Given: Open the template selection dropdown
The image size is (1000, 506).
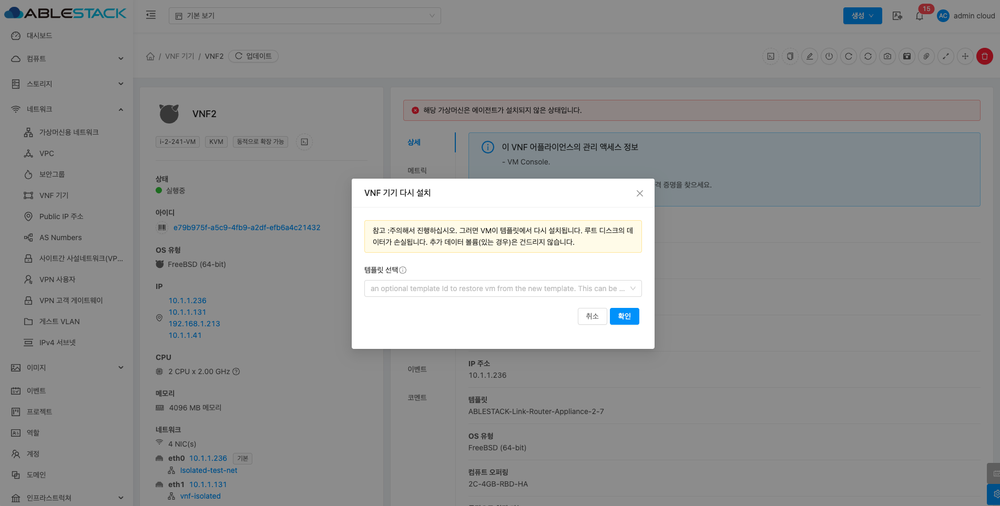Looking at the screenshot, I should (503, 288).
